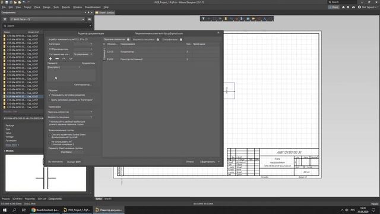
Task: Open Task View from the taskbar
Action: coord(24,210)
